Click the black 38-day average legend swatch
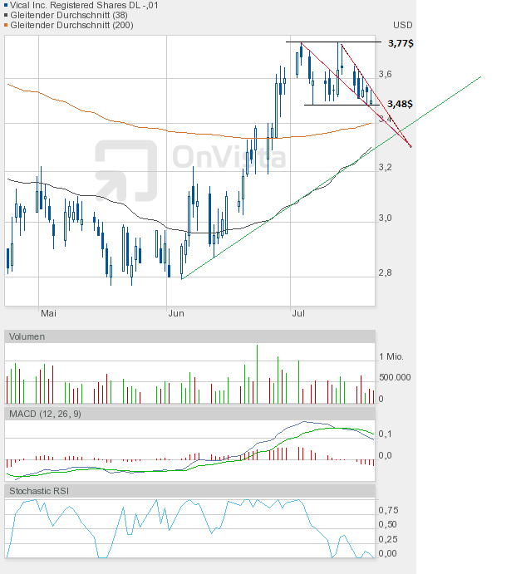Image resolution: width=526 pixels, height=574 pixels. click(x=7, y=15)
